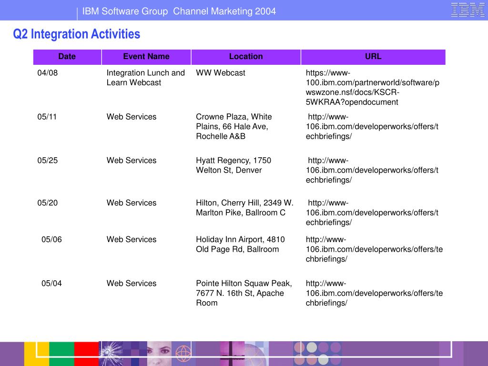Open the techbriefings URL in 05/04 row
The width and height of the screenshot is (488, 366).
[x=374, y=293]
